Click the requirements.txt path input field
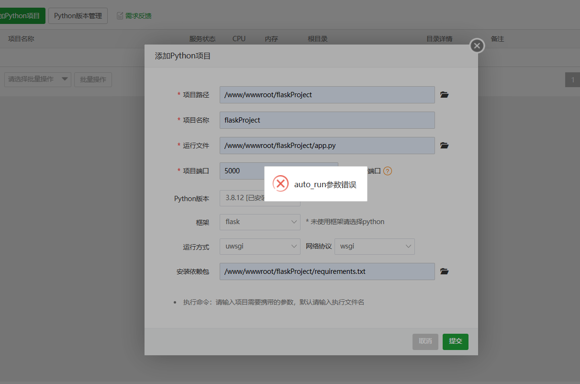580x384 pixels. click(x=327, y=271)
